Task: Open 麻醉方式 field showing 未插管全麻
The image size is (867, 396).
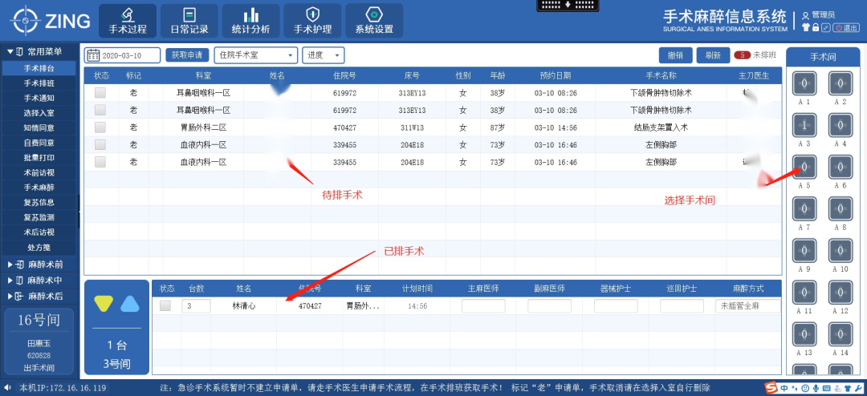Action: [x=747, y=306]
